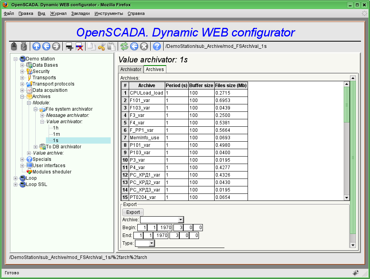Click the Save to database toolbar icon

click(24, 46)
